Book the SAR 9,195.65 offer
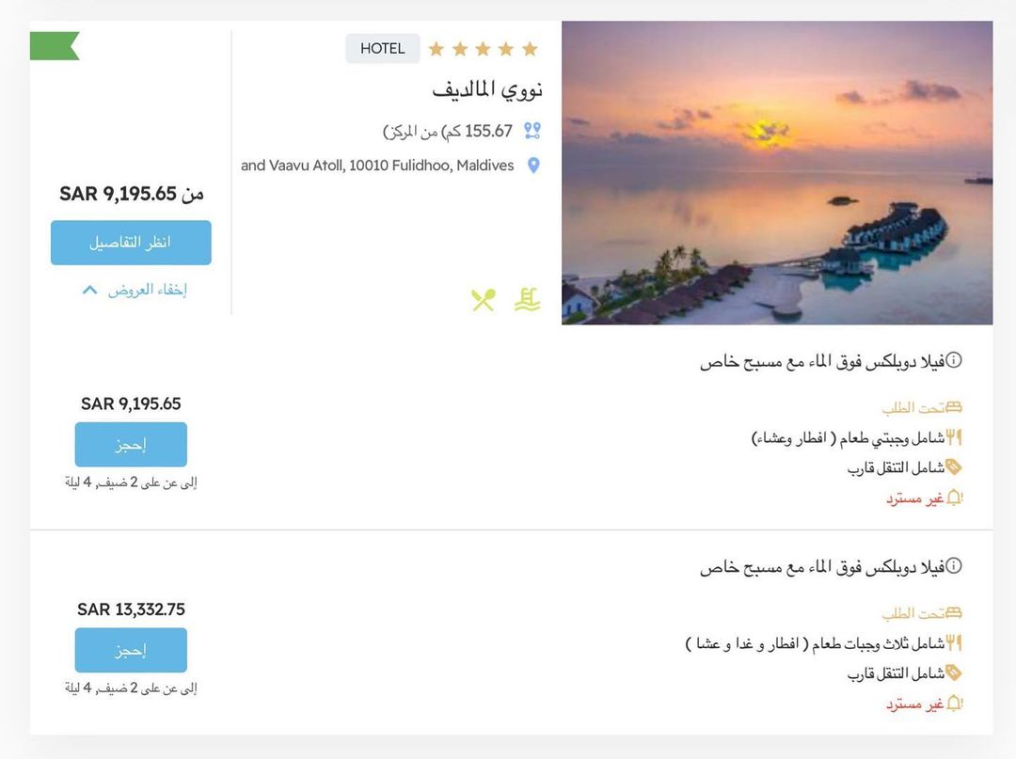 click(x=131, y=444)
